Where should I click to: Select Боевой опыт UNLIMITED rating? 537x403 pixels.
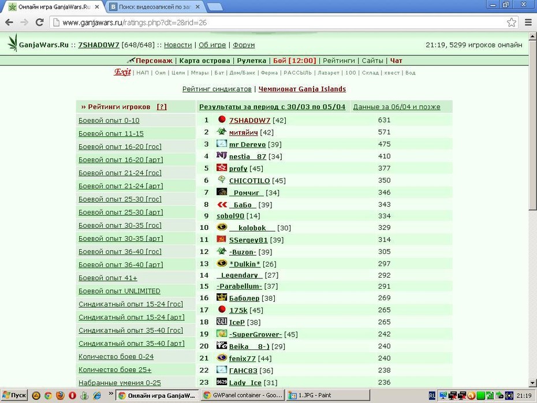[x=119, y=291]
